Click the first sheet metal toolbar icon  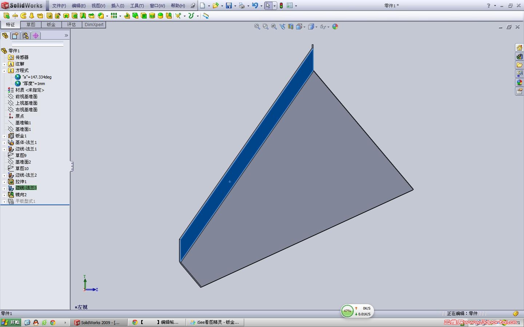(x=7, y=16)
